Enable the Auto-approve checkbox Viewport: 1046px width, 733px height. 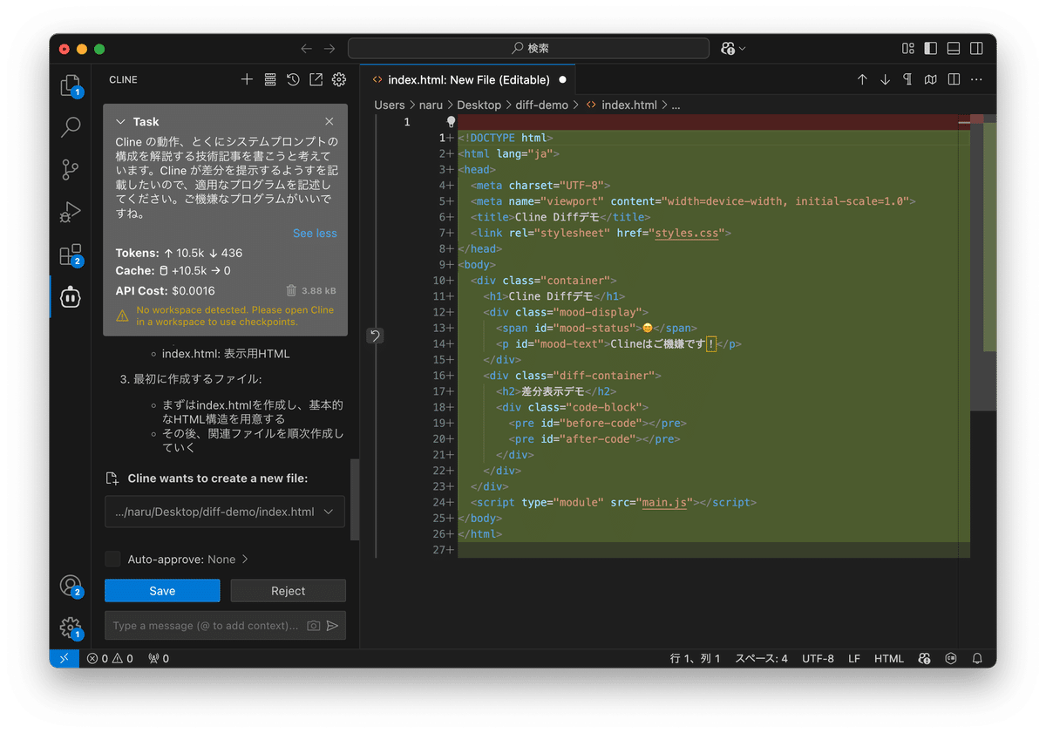112,560
